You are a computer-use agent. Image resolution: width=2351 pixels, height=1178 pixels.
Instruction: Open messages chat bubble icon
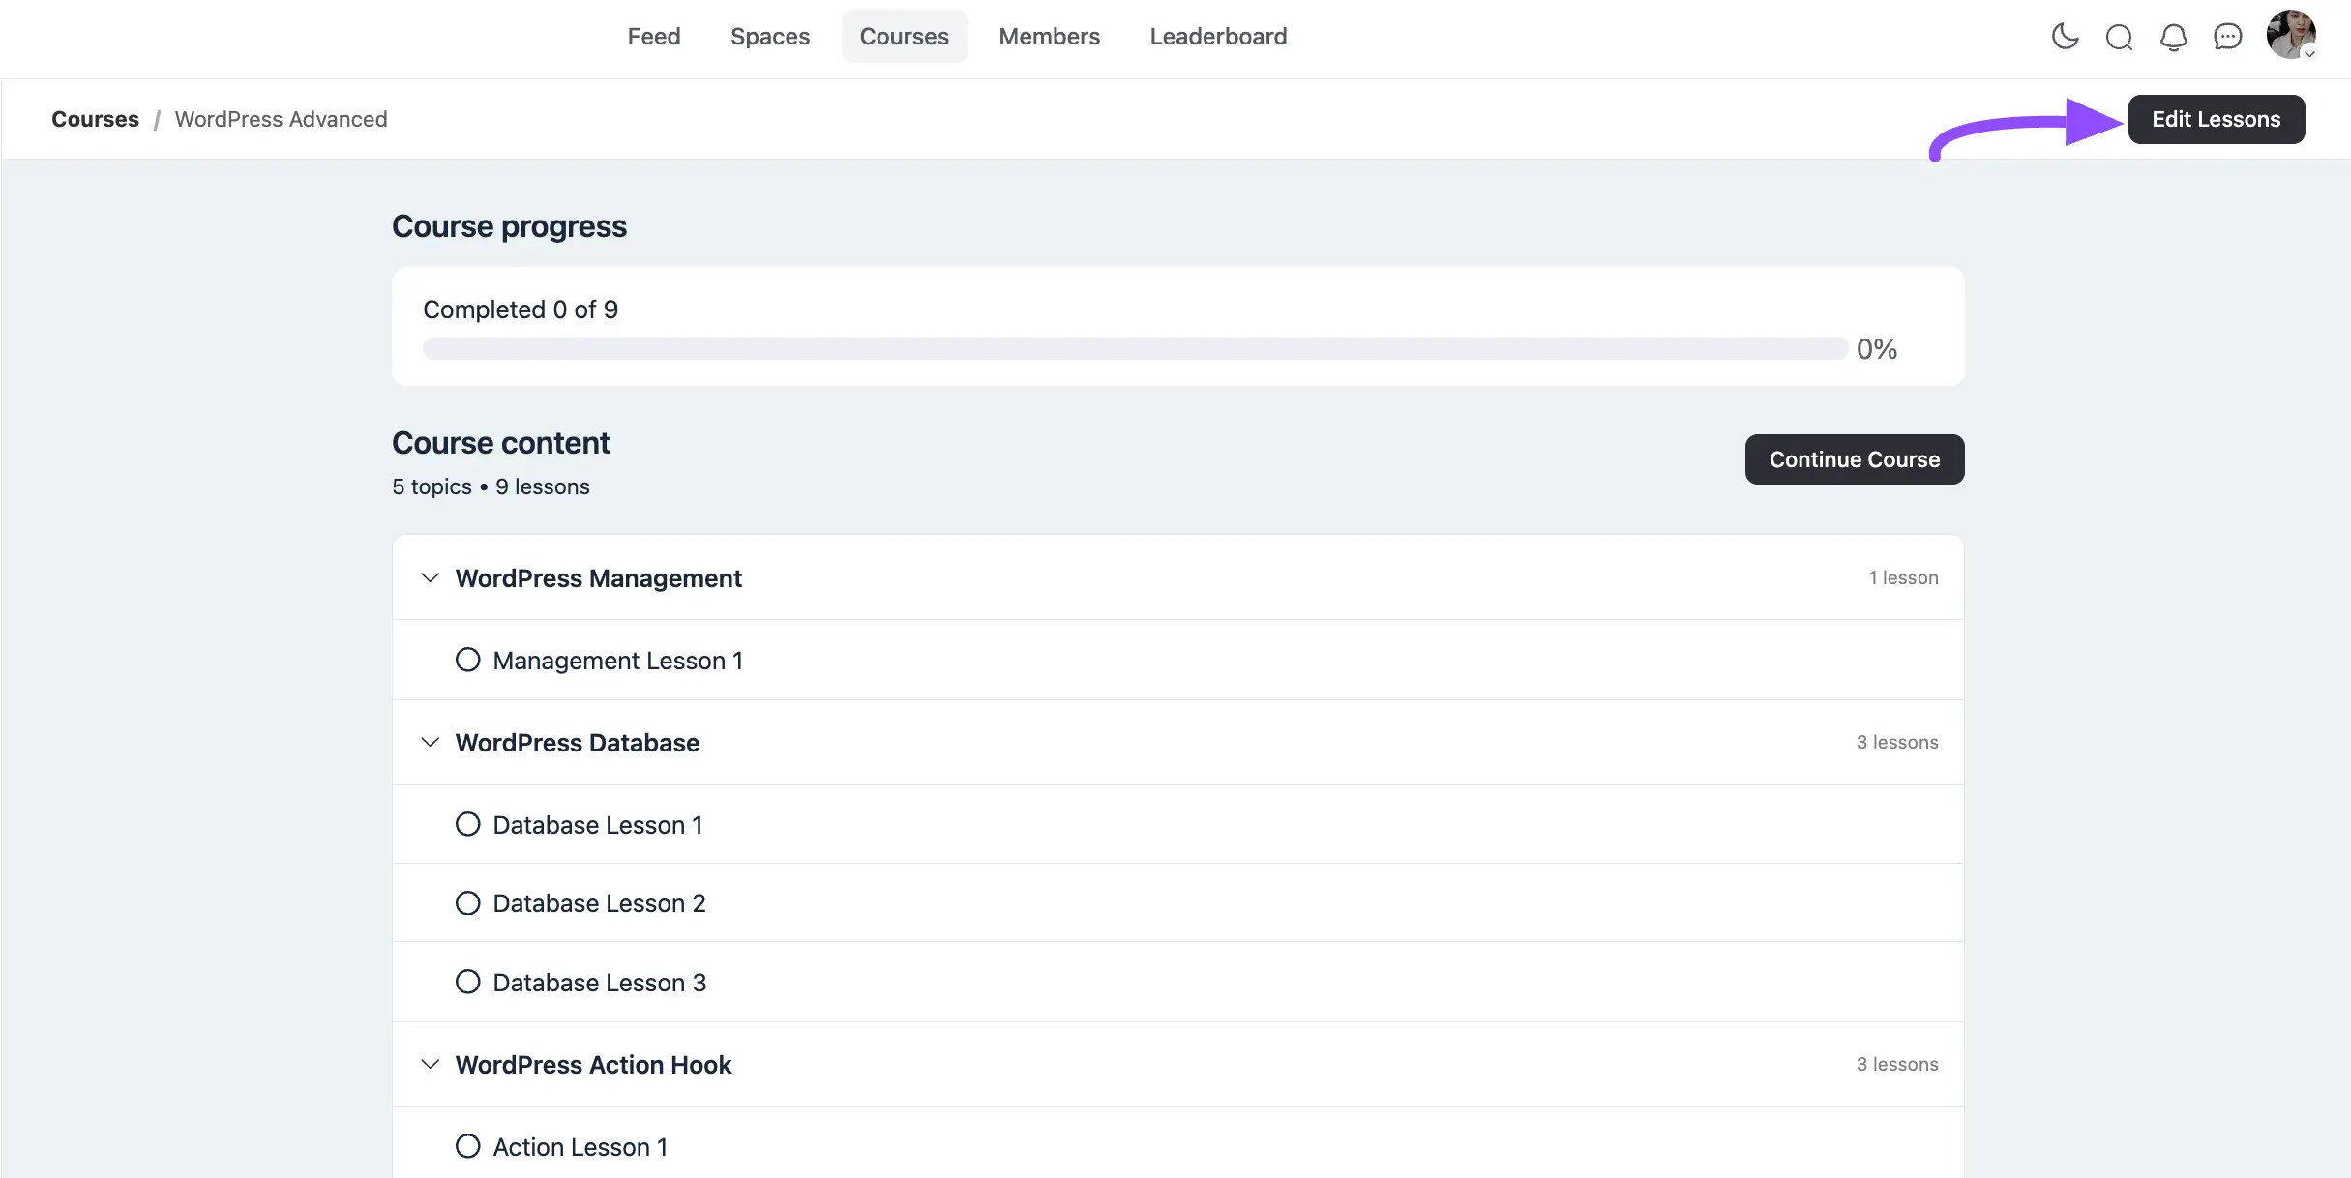[2227, 37]
